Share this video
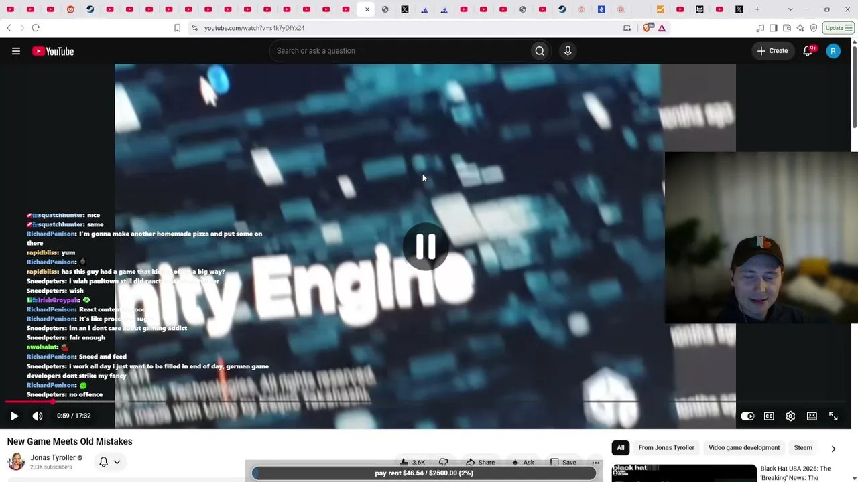 (480, 462)
